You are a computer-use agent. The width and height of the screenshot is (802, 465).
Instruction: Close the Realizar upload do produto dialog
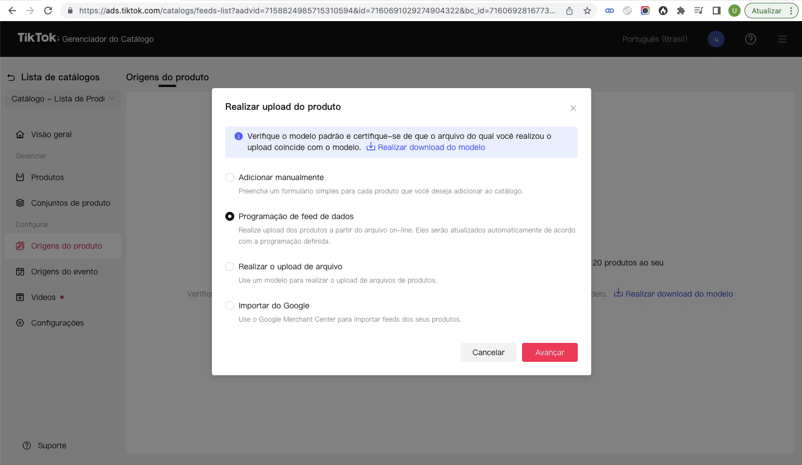(573, 108)
